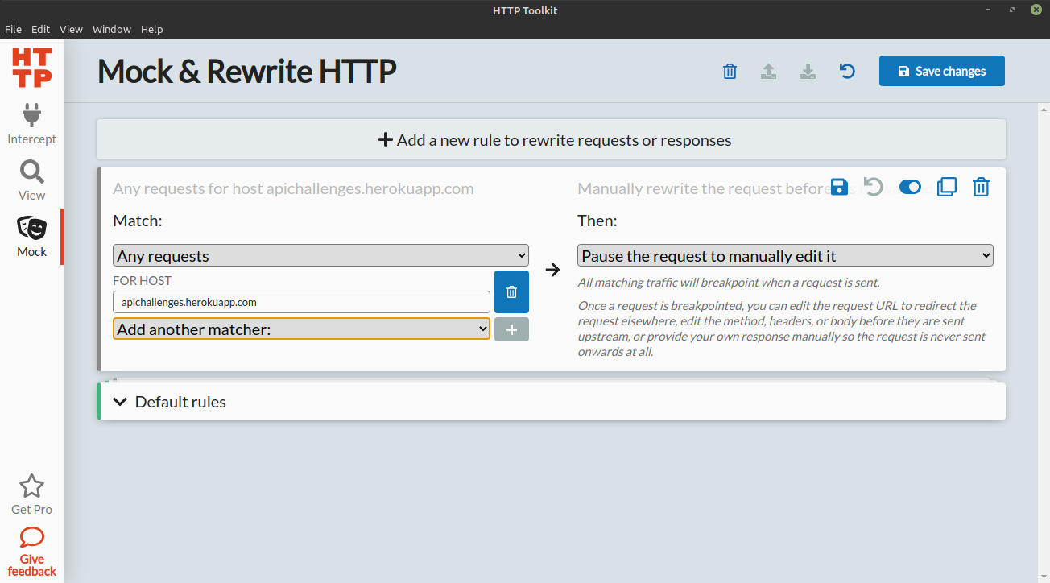Reset this rule's changes icon
Screen dimensions: 1050x583
pyautogui.click(x=873, y=188)
